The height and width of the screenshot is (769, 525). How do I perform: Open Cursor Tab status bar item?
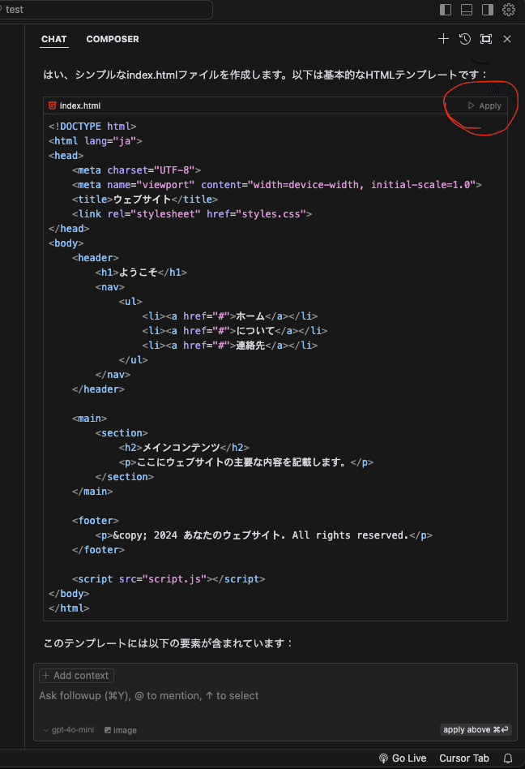pyautogui.click(x=463, y=758)
